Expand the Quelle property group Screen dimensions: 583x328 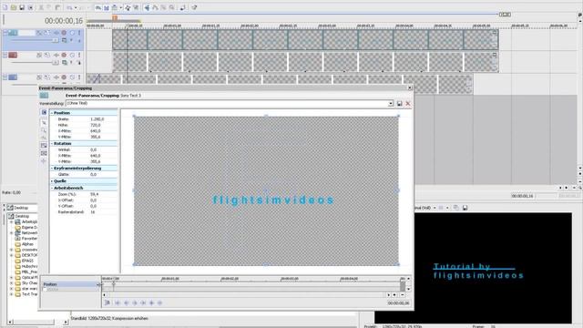click(52, 181)
